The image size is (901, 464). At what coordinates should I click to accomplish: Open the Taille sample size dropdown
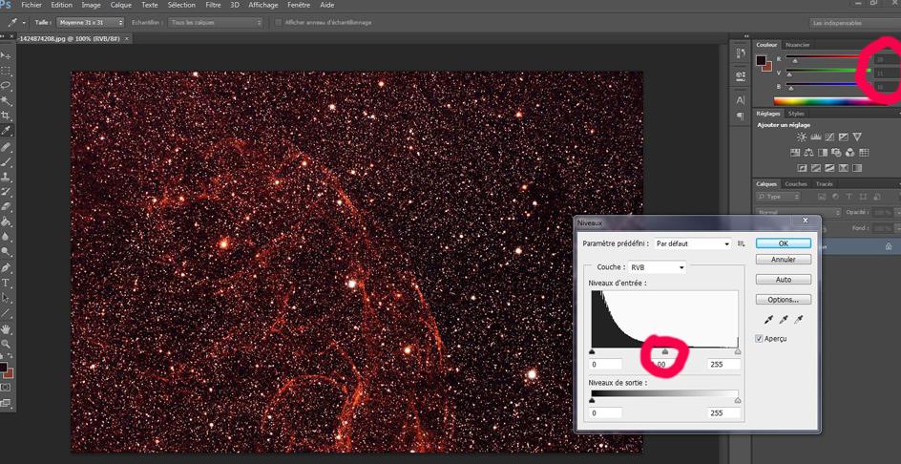(x=91, y=22)
